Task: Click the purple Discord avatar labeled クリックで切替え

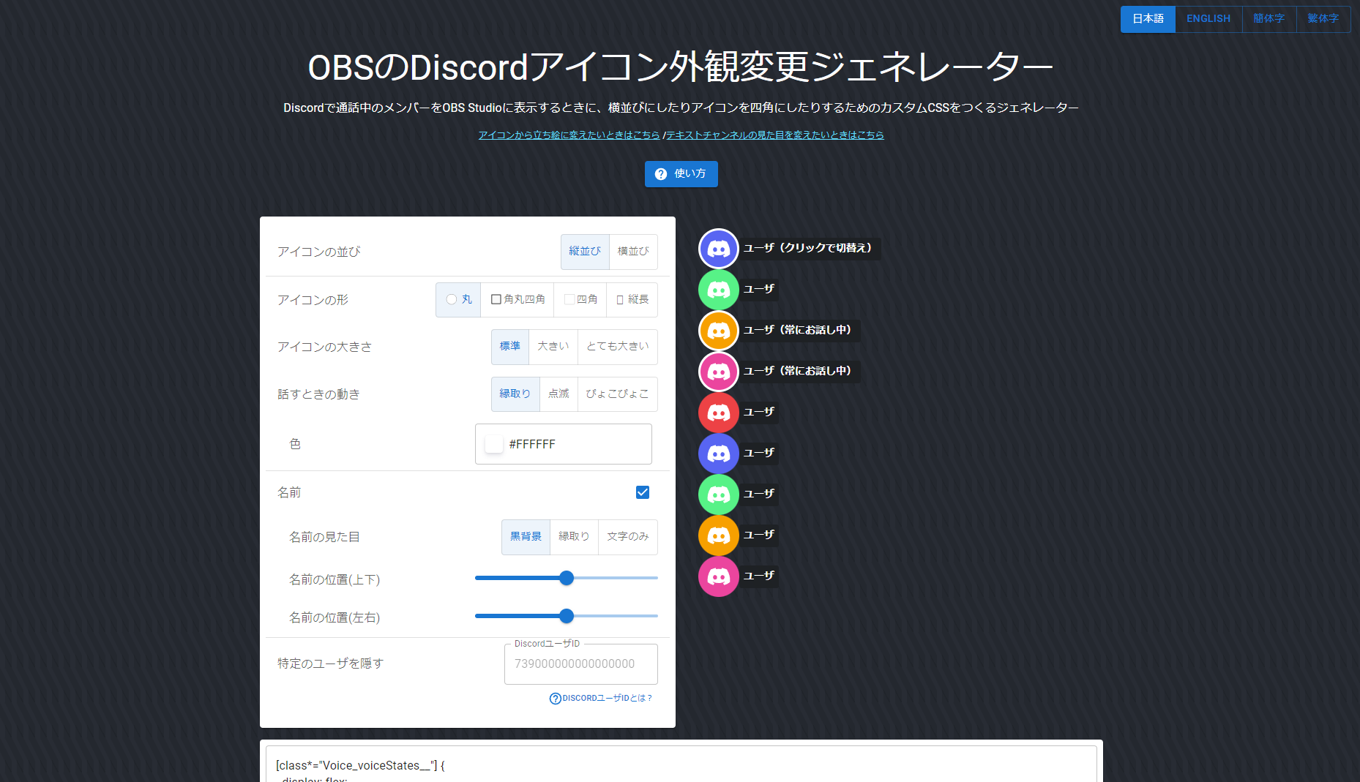Action: 718,249
